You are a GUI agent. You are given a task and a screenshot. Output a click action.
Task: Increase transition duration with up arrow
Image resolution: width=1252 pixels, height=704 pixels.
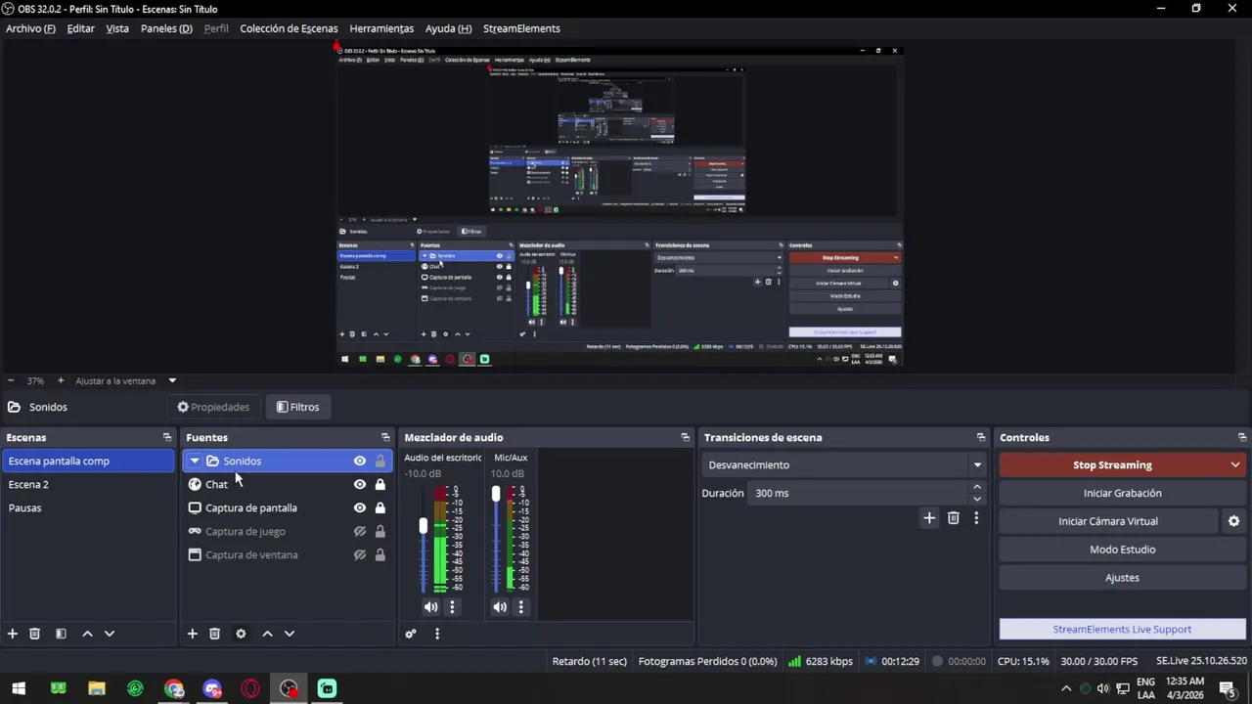tap(976, 487)
